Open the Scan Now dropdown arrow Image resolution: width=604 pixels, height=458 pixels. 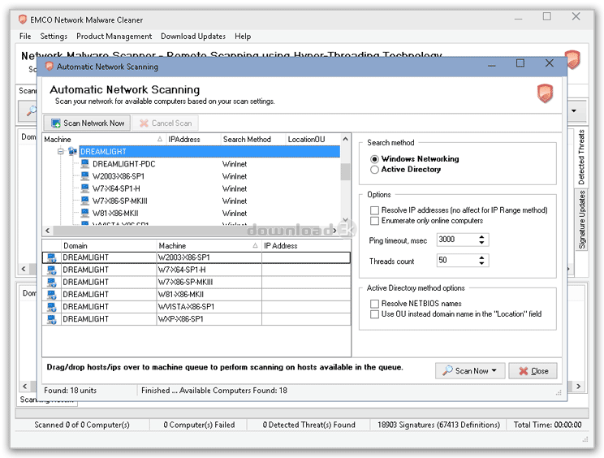(x=494, y=370)
